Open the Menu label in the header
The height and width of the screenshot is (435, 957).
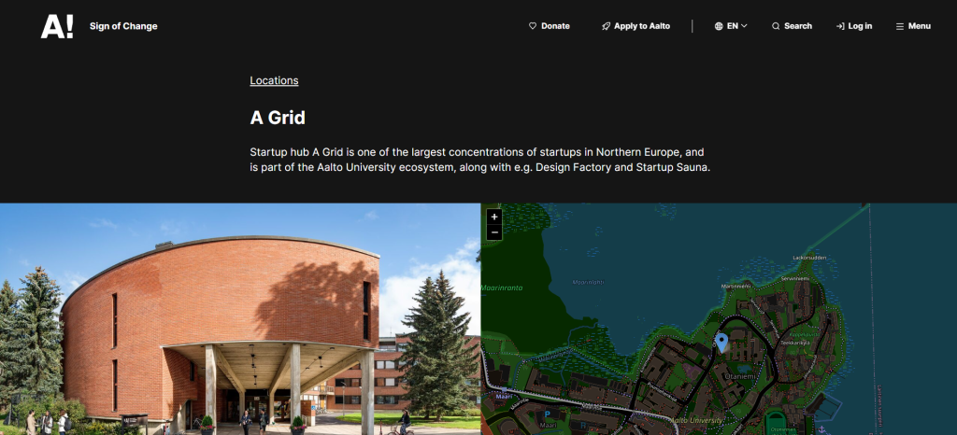pos(919,26)
